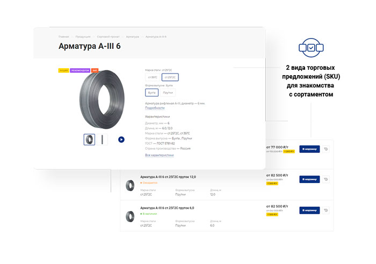This screenshot has height=264, width=376.
Task: Select the rod image thumbnail
Action: pyautogui.click(x=103, y=140)
